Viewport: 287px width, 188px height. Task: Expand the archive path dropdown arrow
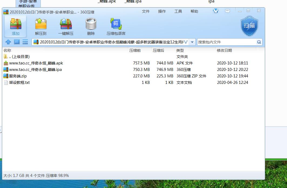(192, 42)
